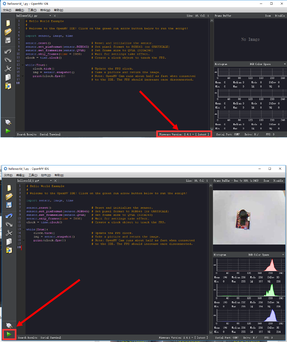Click Paste icon in lower window toolbar
Screen dimensions: 287x342
(x=9, y=250)
